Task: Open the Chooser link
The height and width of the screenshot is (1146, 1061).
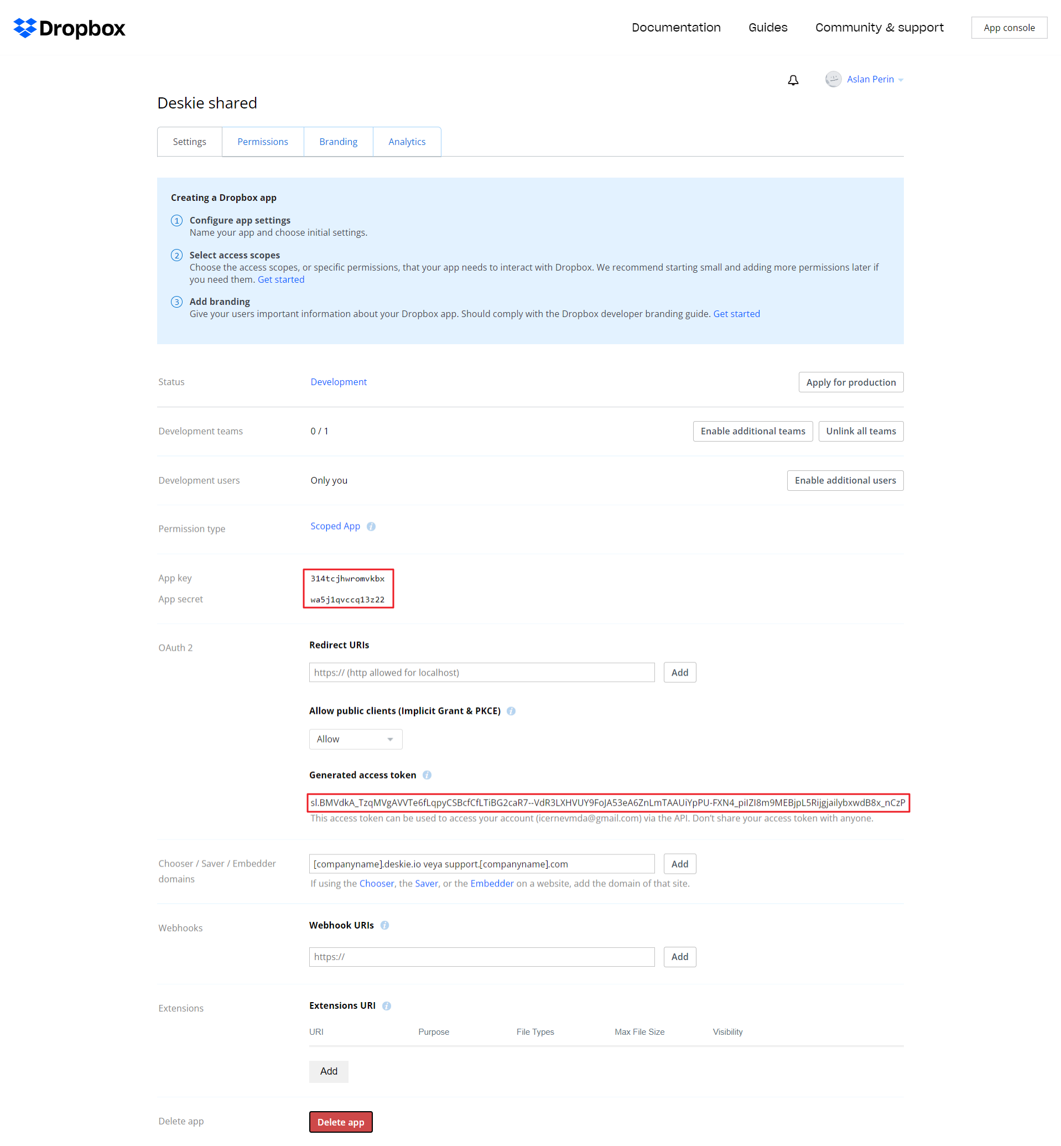Action: [377, 883]
